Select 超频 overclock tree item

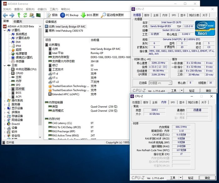[x=18, y=50]
